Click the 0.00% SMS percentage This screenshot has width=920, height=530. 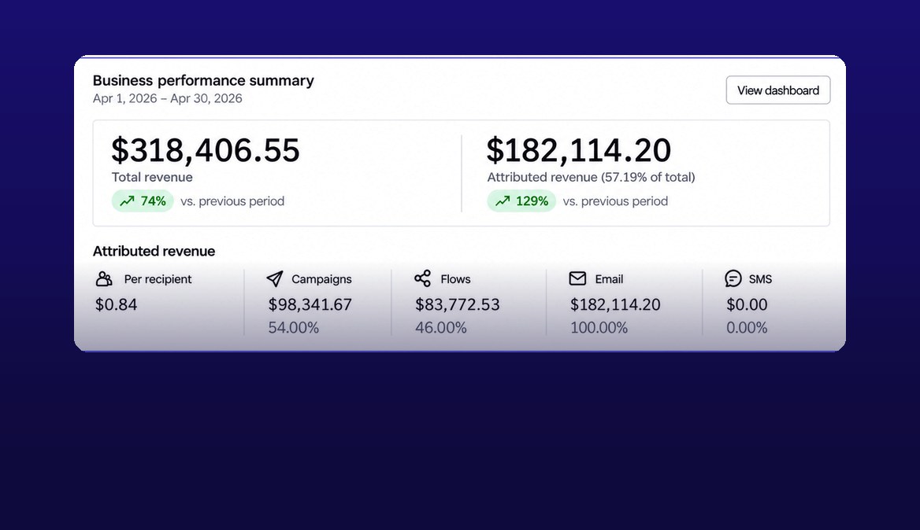[747, 327]
